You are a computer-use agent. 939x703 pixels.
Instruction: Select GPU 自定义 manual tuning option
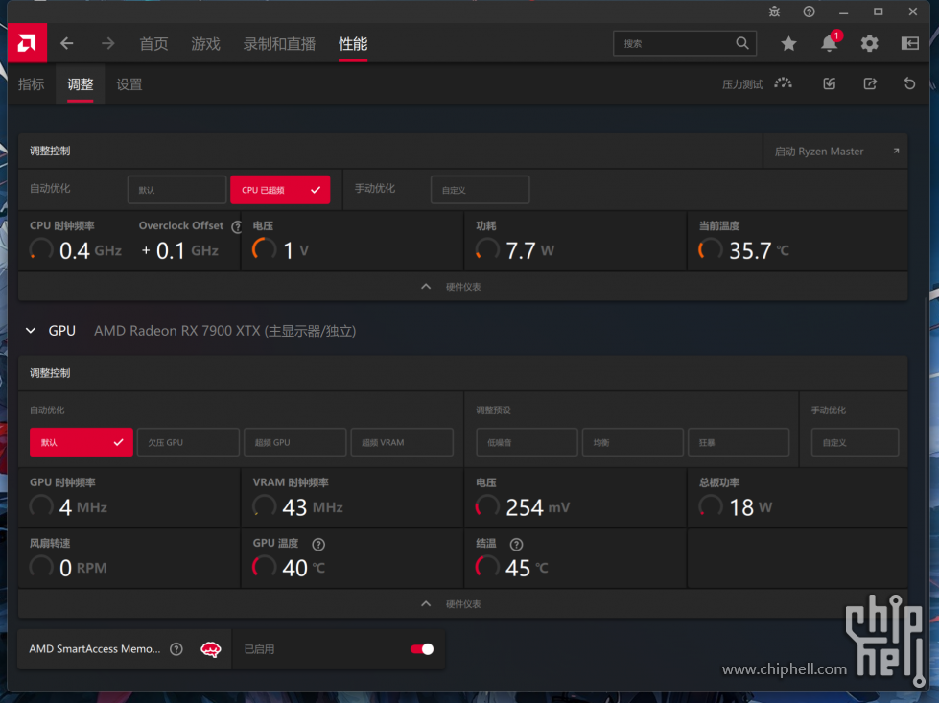tap(855, 442)
